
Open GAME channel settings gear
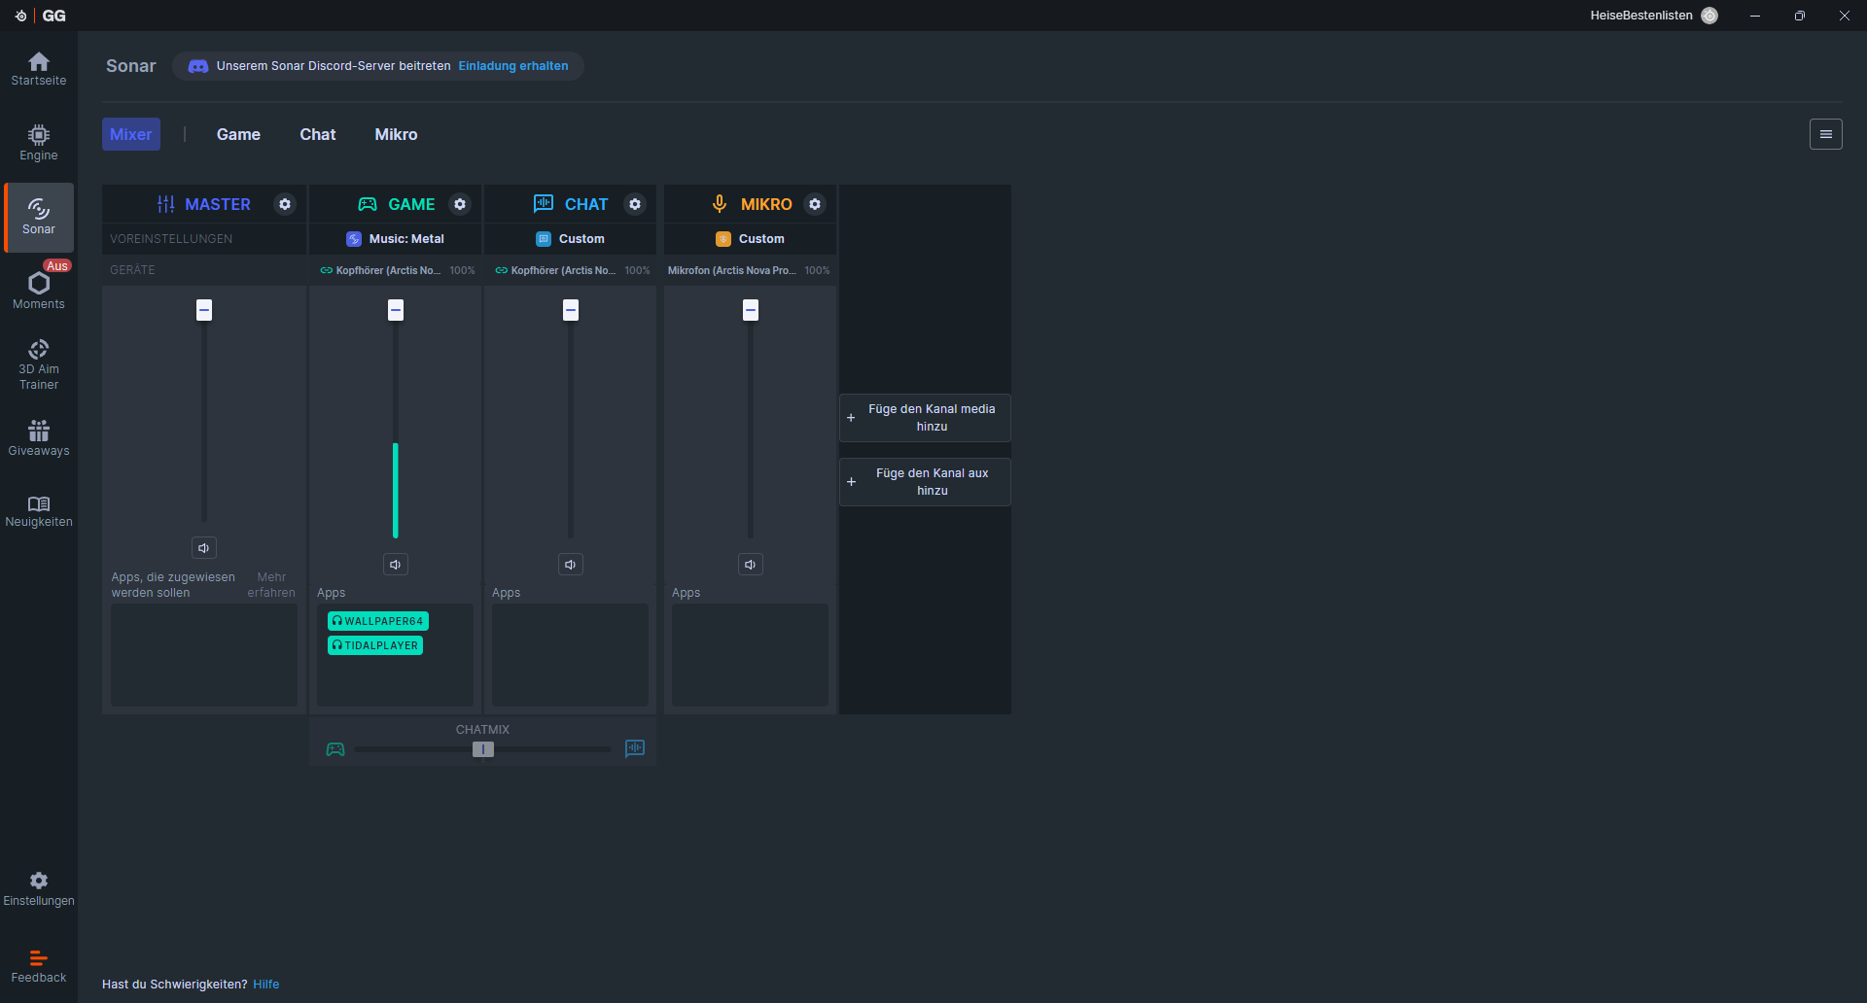pos(460,204)
